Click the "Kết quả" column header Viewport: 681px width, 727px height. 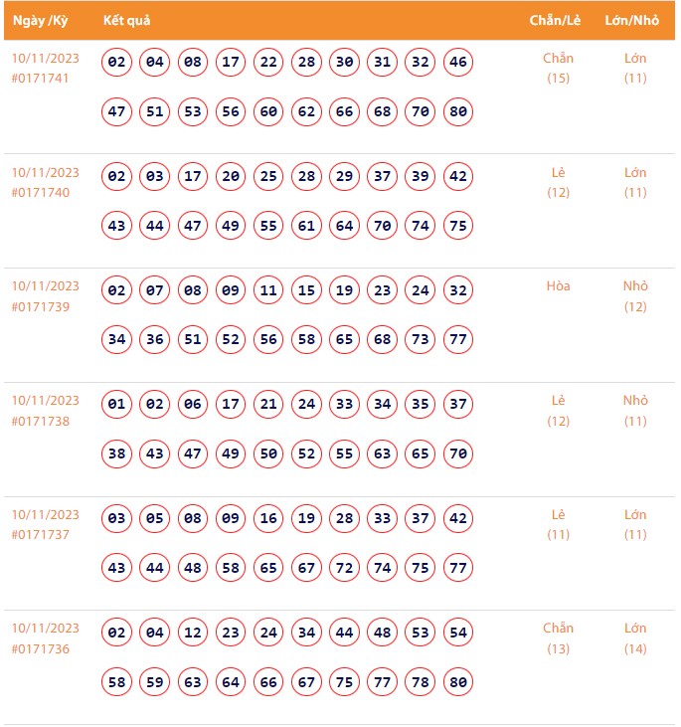coord(126,21)
